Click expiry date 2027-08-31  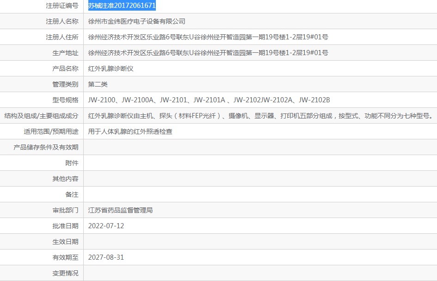point(106,257)
